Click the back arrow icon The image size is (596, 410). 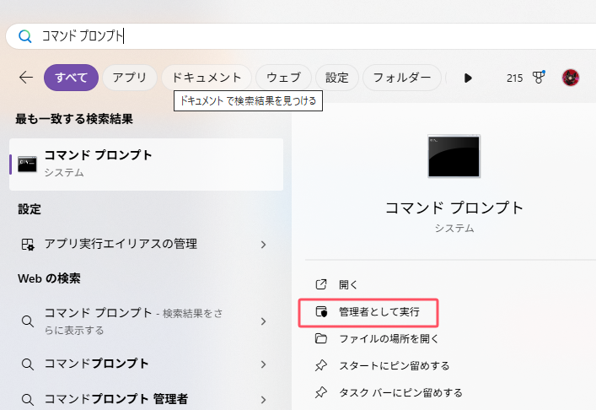pyautogui.click(x=26, y=78)
